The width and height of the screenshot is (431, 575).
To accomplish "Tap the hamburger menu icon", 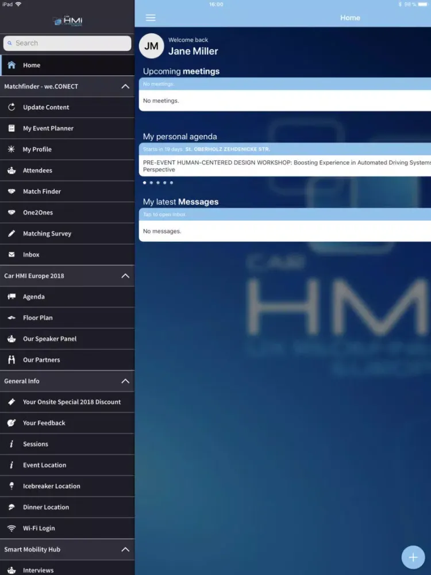I will pyautogui.click(x=151, y=18).
